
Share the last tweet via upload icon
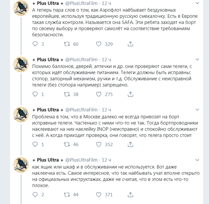click(x=130, y=195)
